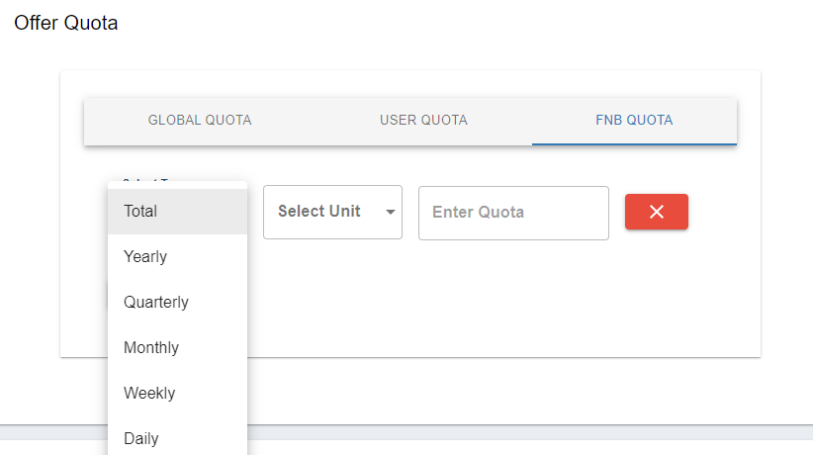Select the FNB Quota tab
This screenshot has height=455, width=813.
coord(634,121)
